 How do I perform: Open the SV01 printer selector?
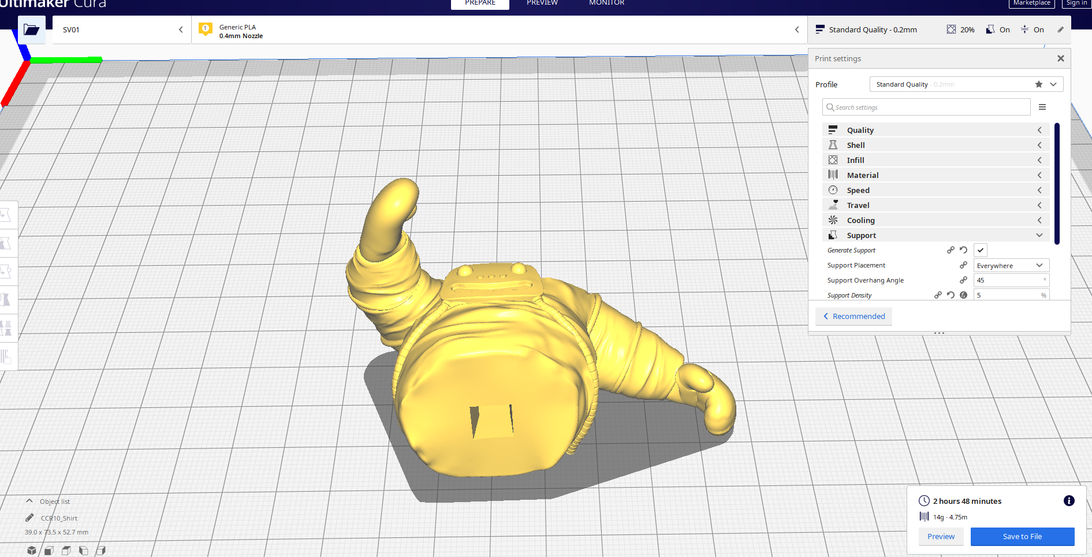(122, 29)
